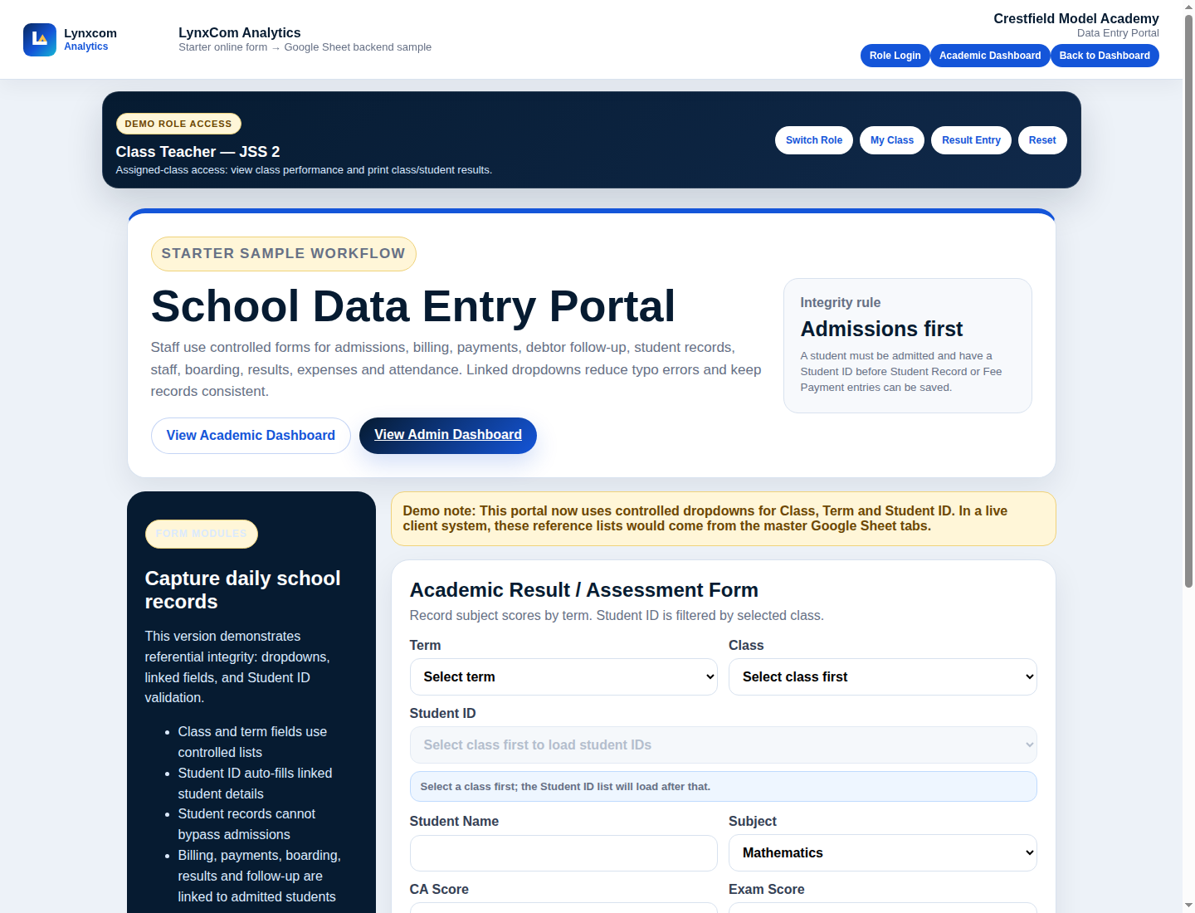Viewport: 1195px width, 913px height.
Task: Open the Result Entry module
Action: point(971,140)
